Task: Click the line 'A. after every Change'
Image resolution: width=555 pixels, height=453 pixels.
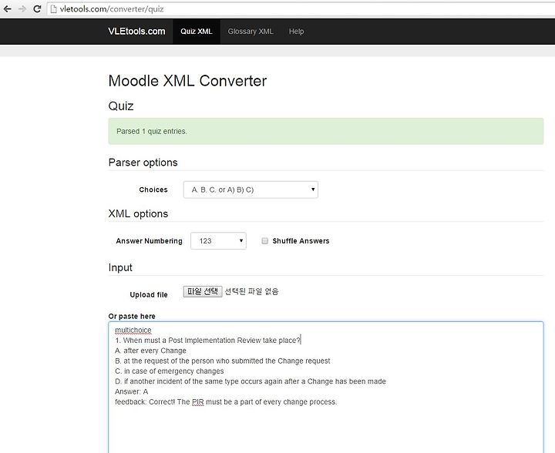Action: (150, 351)
